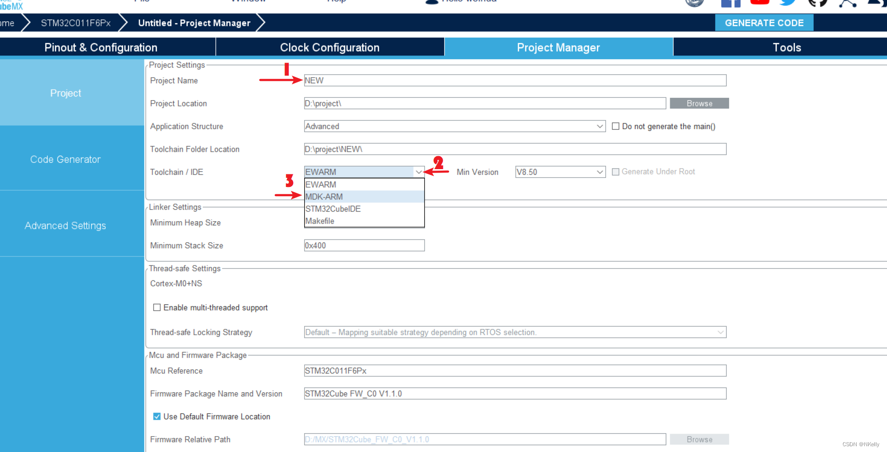Browse for project location
The width and height of the screenshot is (887, 452).
699,103
